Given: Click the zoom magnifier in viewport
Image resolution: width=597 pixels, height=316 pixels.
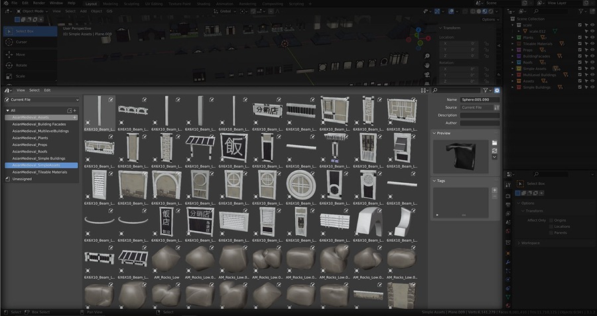Looking at the screenshot, I should [427, 56].
